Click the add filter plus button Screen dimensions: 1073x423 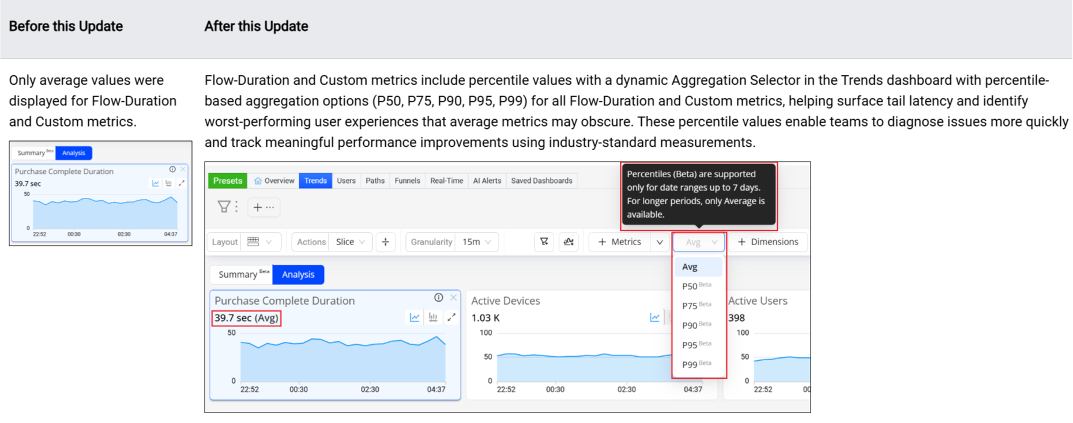258,207
